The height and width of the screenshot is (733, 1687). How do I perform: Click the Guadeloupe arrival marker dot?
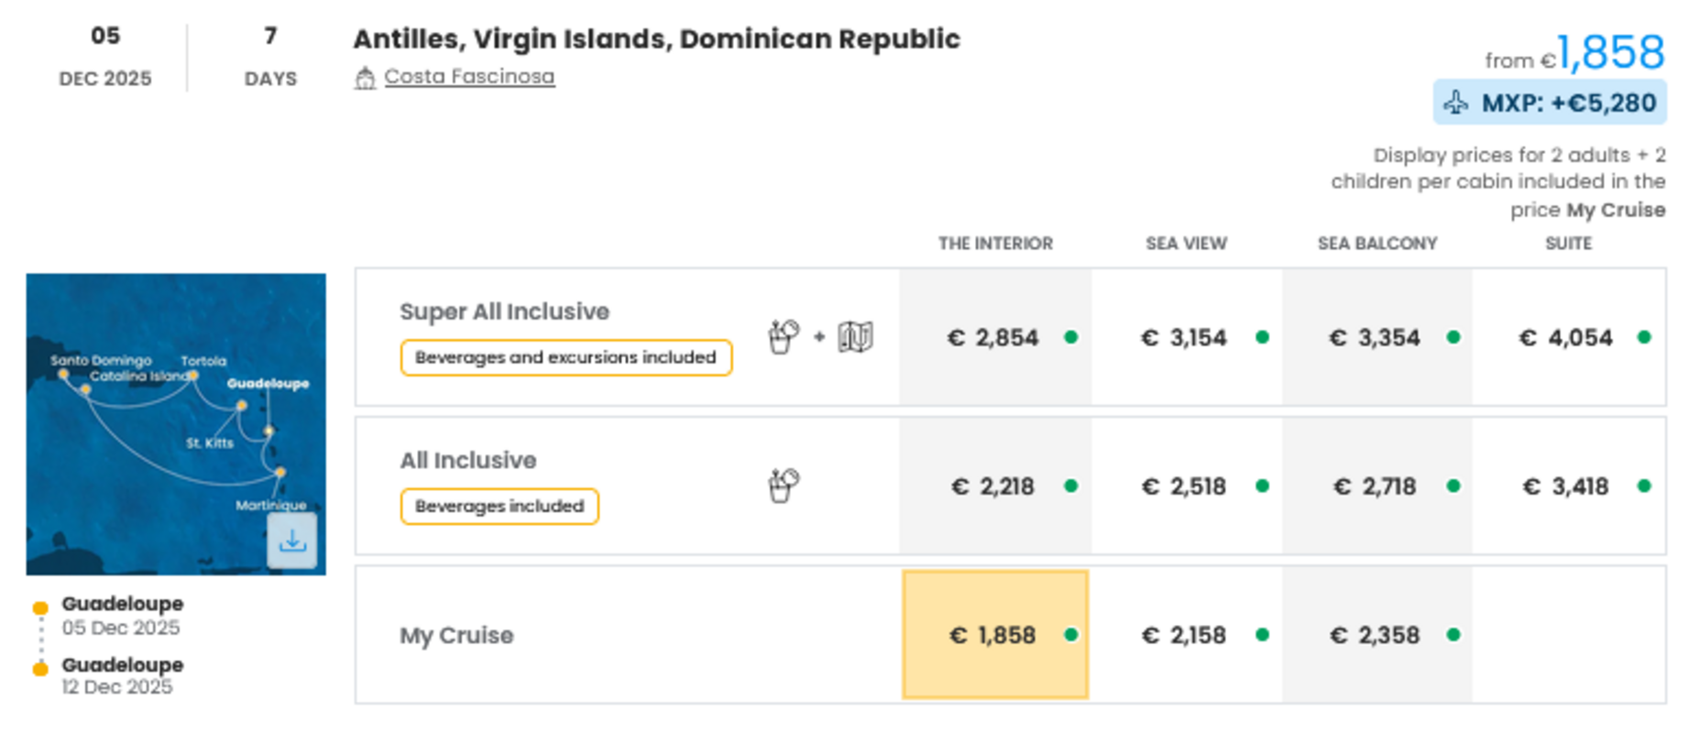click(x=40, y=668)
